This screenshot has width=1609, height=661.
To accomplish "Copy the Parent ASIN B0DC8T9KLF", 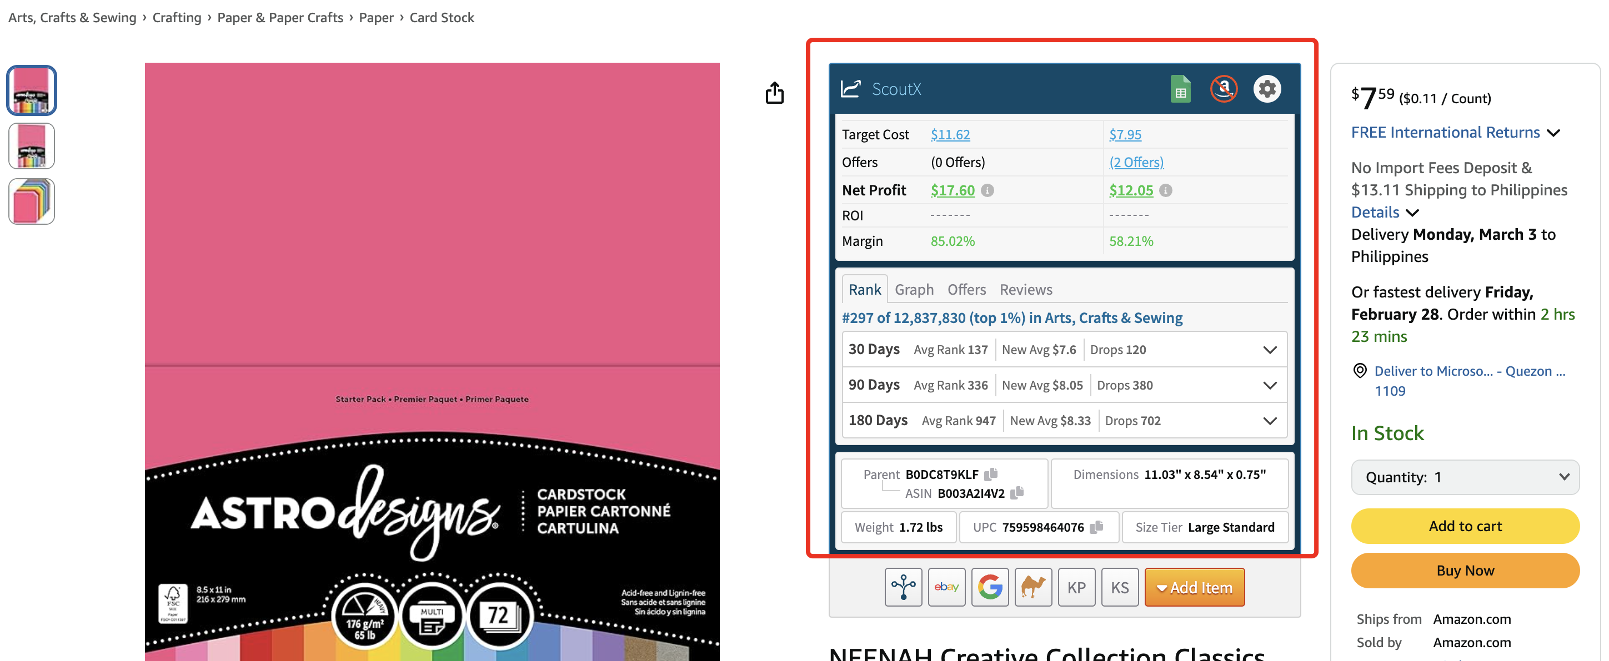I will pyautogui.click(x=991, y=475).
